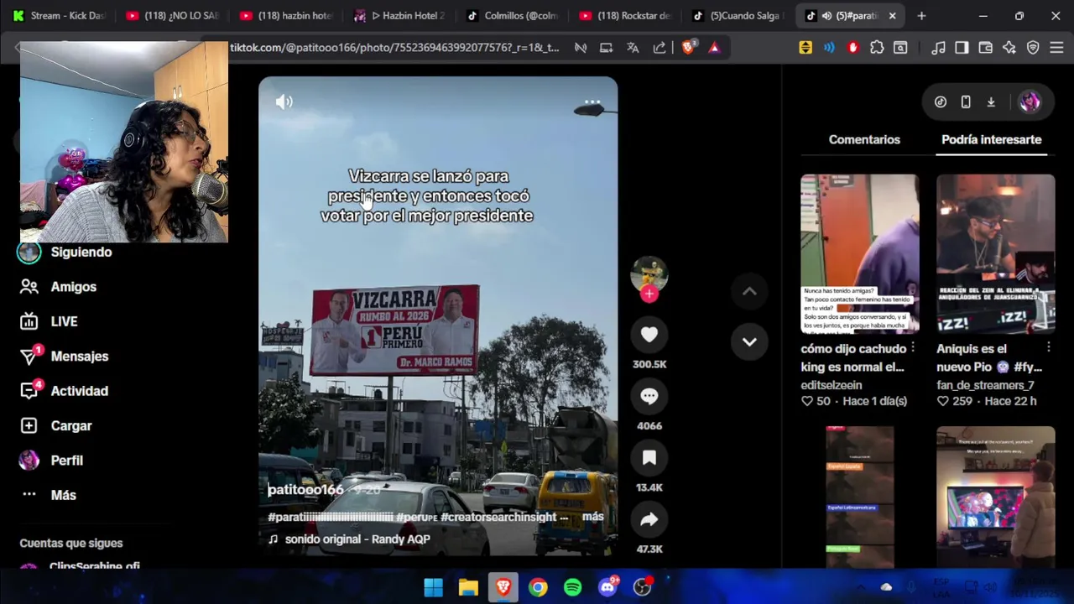Share the video using the arrow icon
This screenshot has width=1074, height=604.
click(649, 519)
